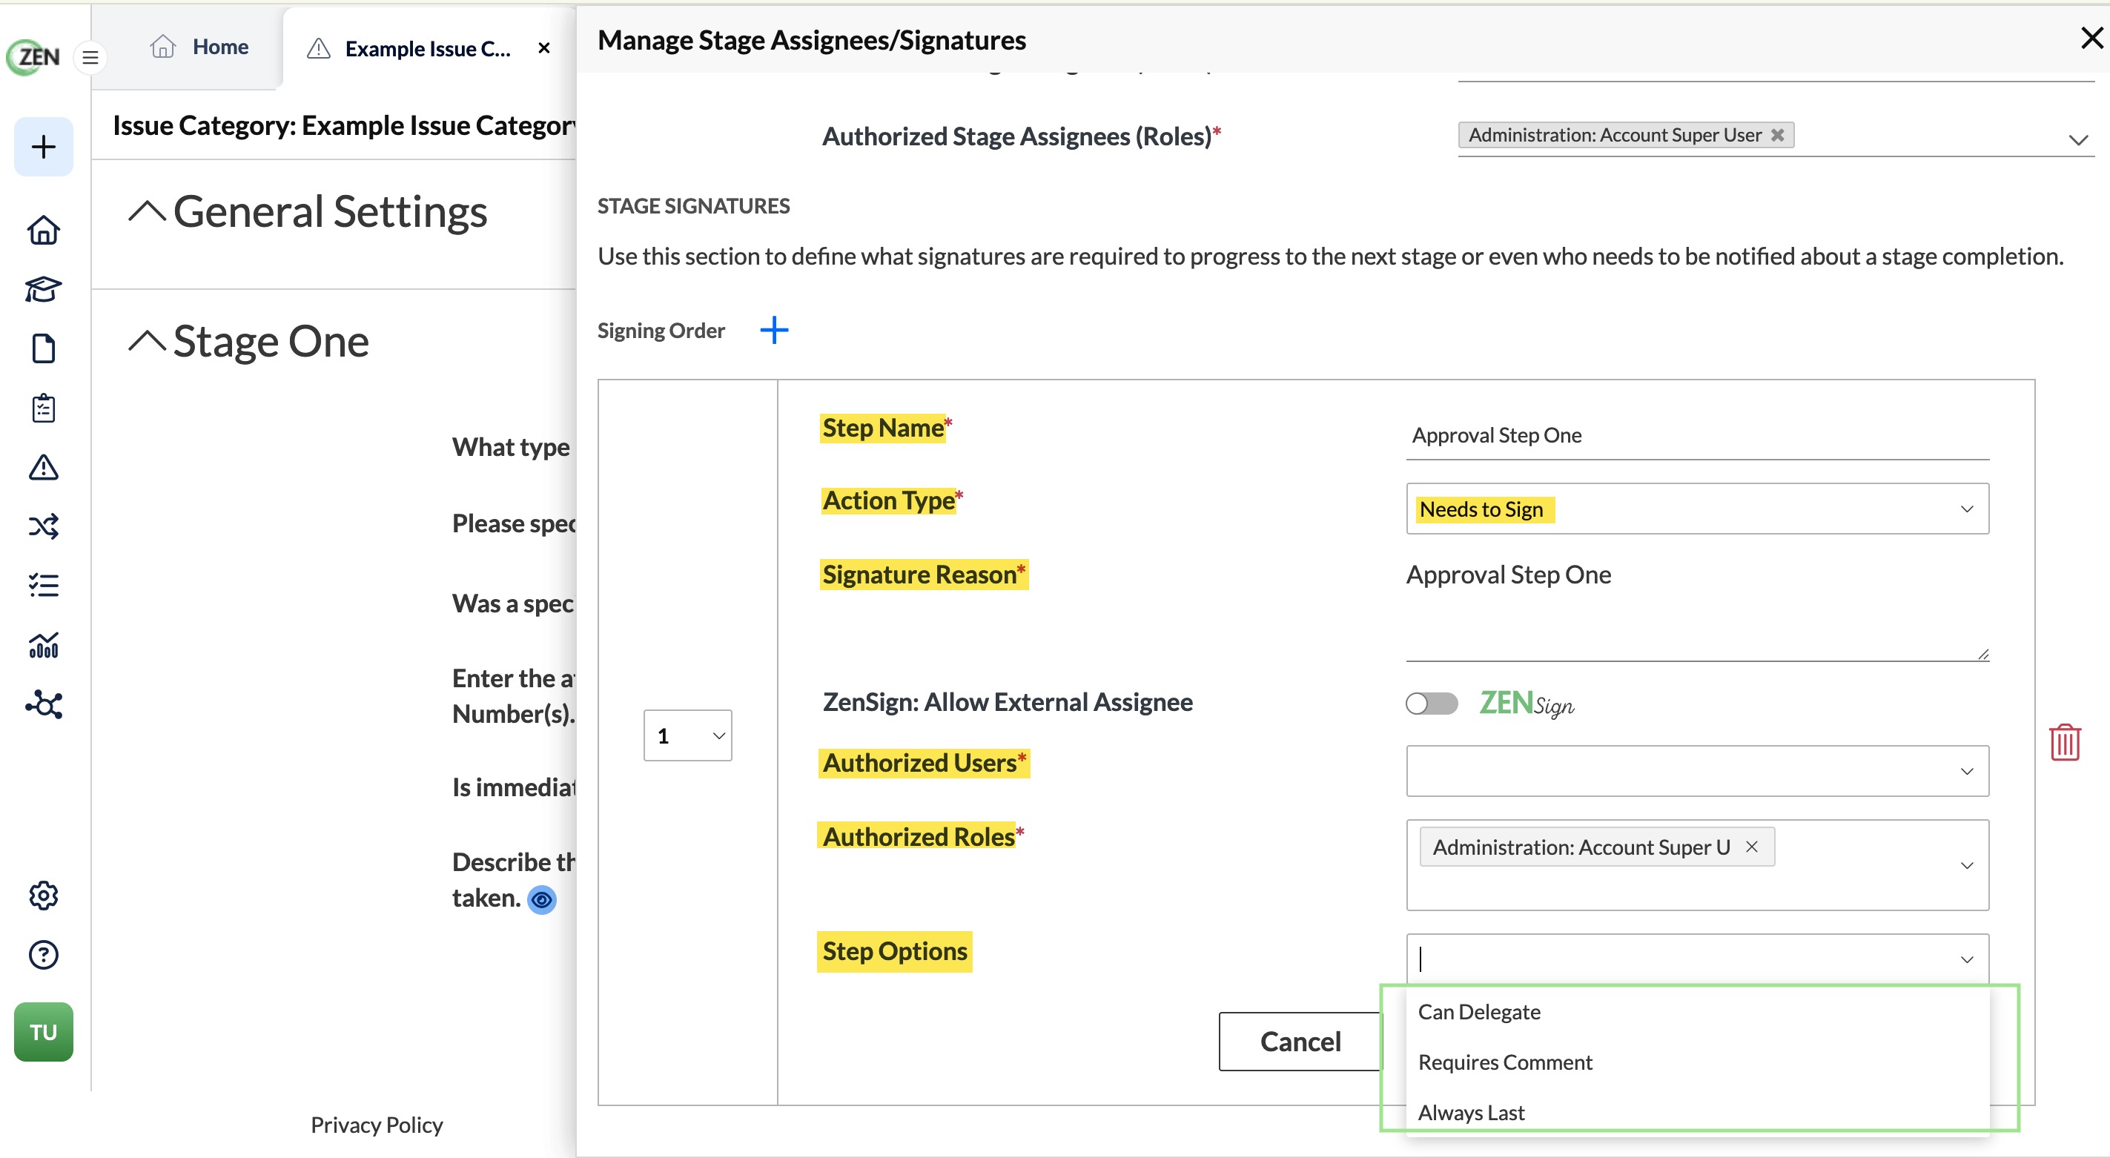Open the Privacy Policy link
The height and width of the screenshot is (1158, 2110).
(377, 1125)
